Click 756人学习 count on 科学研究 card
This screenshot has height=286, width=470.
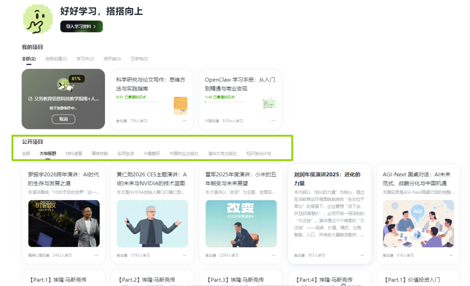pyautogui.click(x=138, y=121)
